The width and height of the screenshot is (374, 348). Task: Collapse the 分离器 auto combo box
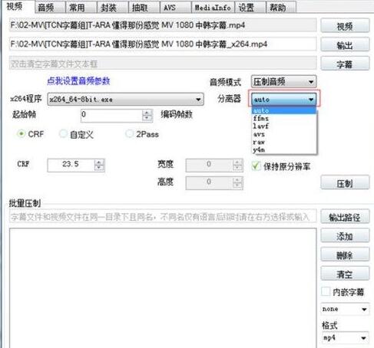point(283,99)
